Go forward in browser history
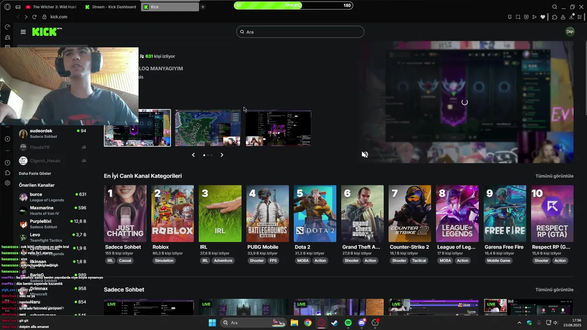 26,17
